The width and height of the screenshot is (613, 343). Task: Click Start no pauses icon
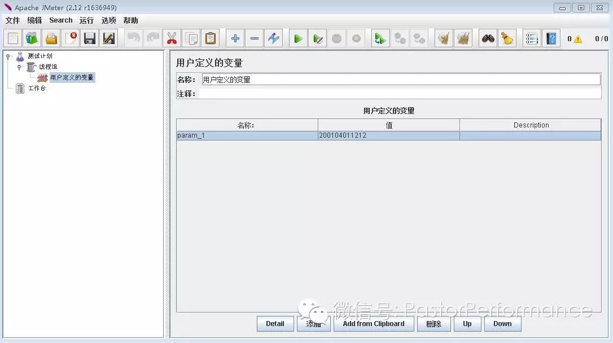[x=317, y=38]
